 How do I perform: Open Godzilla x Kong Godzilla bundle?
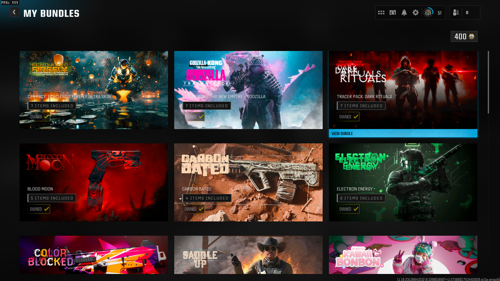tap(248, 90)
